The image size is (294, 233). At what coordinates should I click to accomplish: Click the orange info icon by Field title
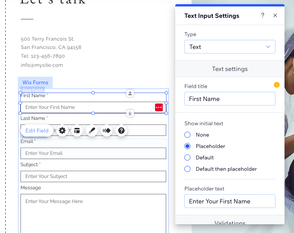pos(277,85)
